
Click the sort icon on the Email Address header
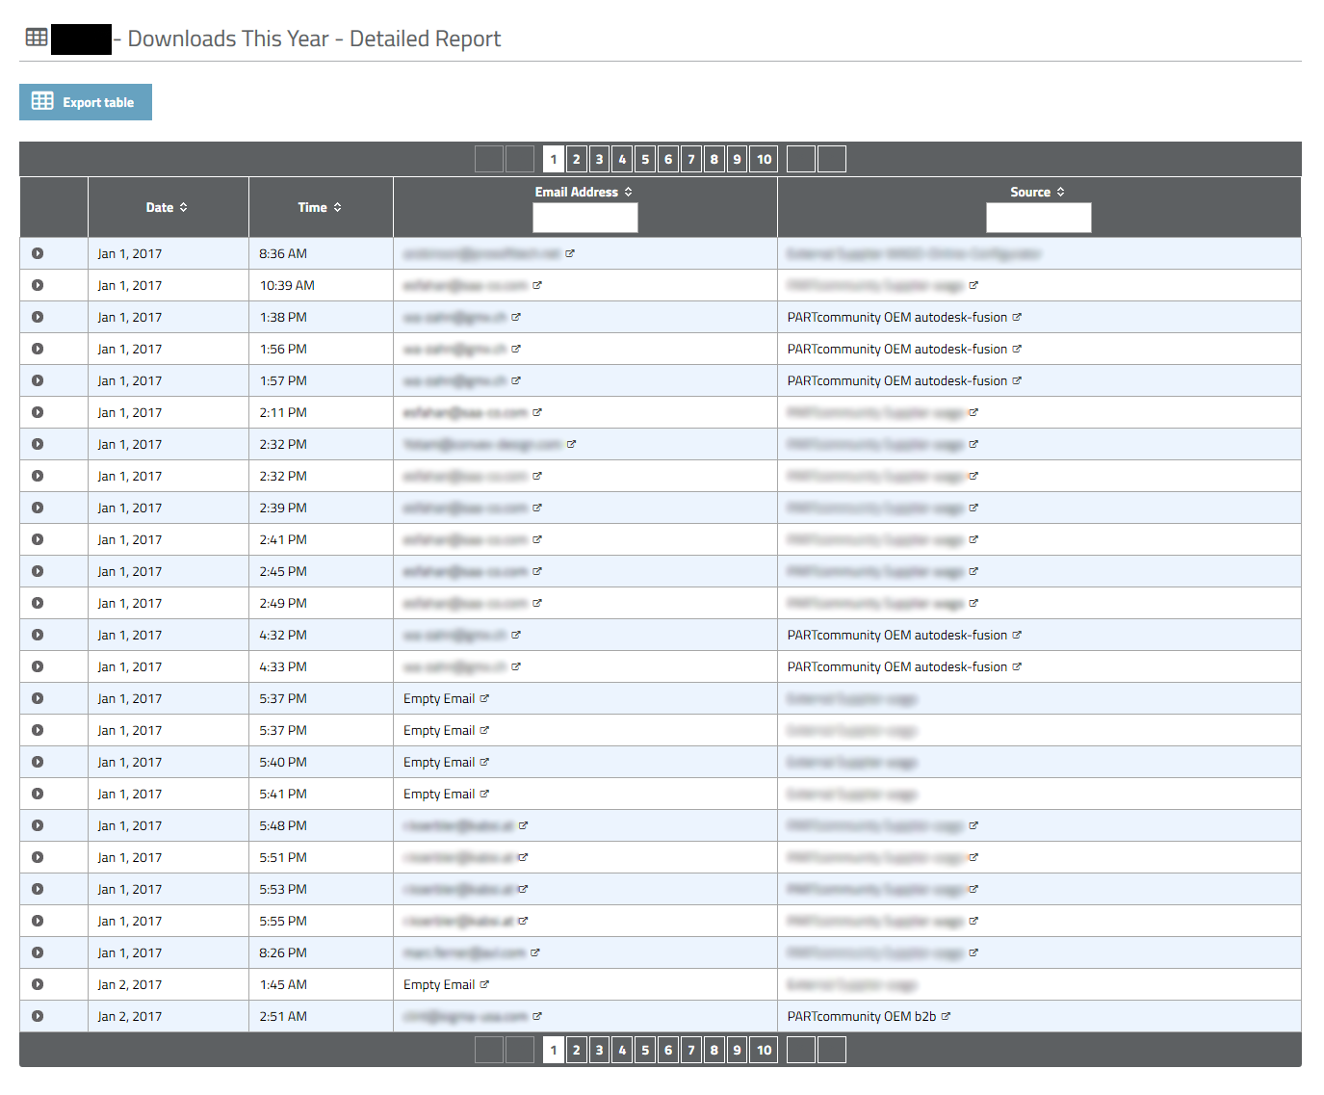click(x=628, y=192)
